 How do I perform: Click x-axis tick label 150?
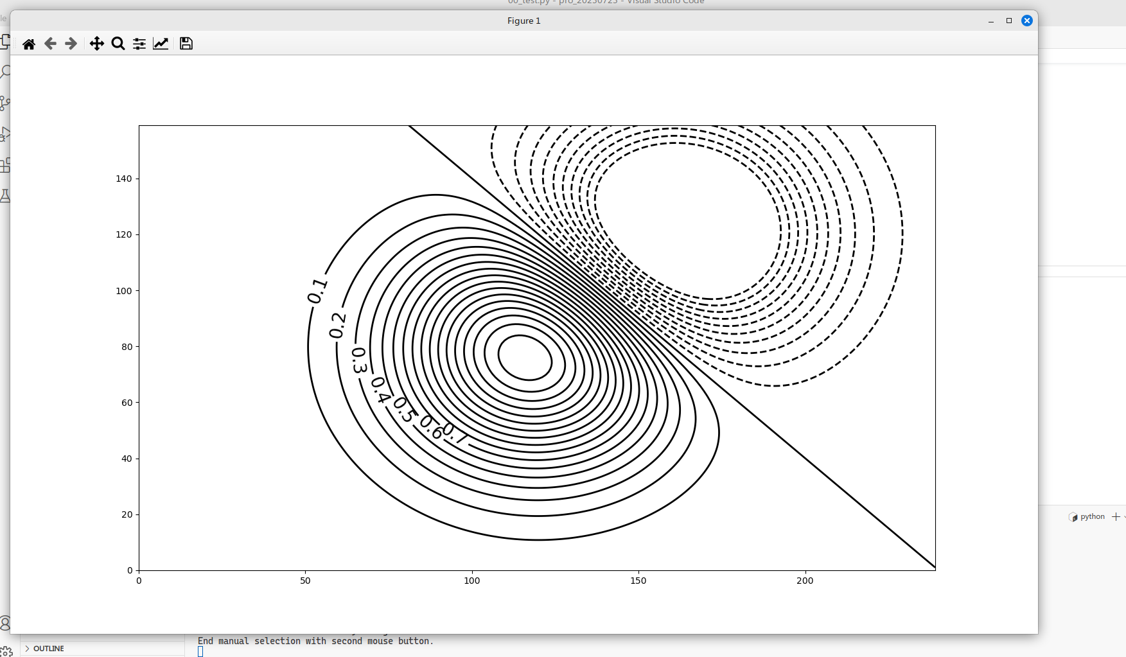point(638,581)
